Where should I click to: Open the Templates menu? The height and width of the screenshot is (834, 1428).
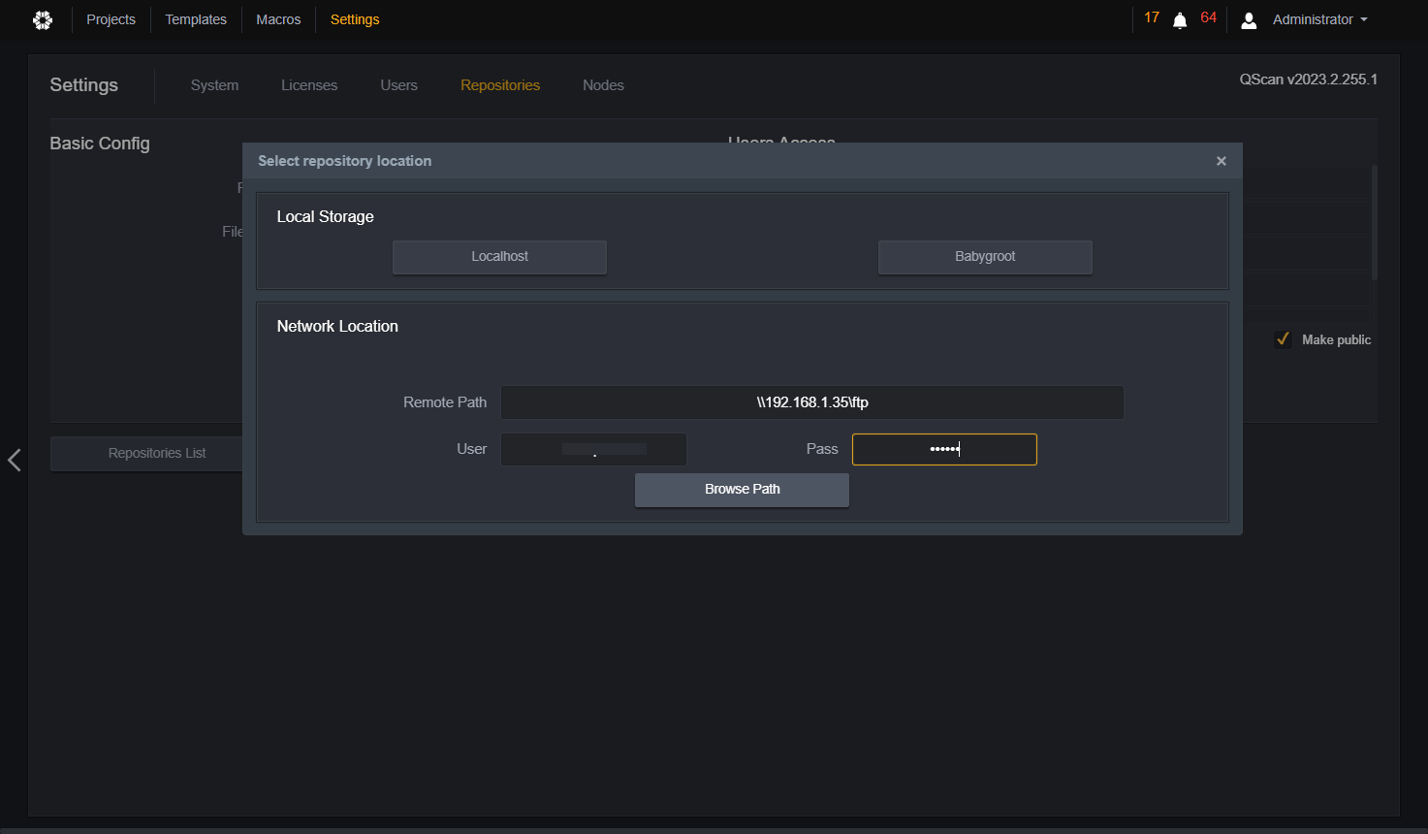tap(196, 19)
